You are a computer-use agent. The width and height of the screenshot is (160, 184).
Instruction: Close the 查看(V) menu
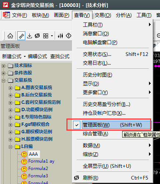coord(82,15)
